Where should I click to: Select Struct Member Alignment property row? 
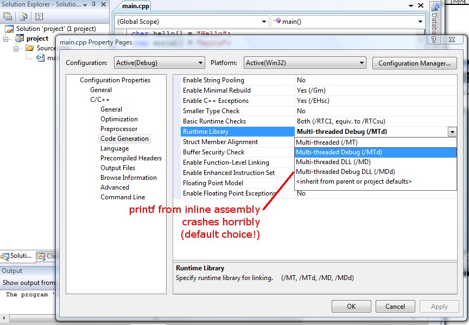[x=238, y=142]
